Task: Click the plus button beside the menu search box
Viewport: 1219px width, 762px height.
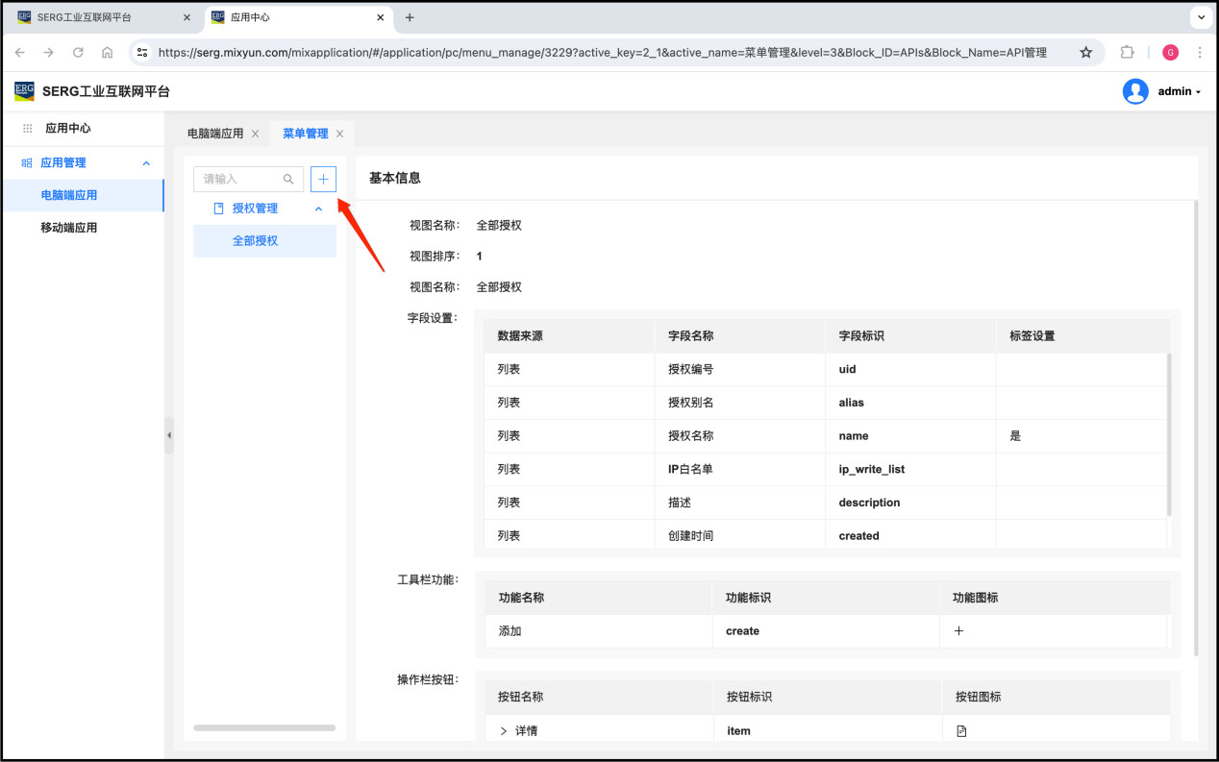Action: pyautogui.click(x=323, y=180)
